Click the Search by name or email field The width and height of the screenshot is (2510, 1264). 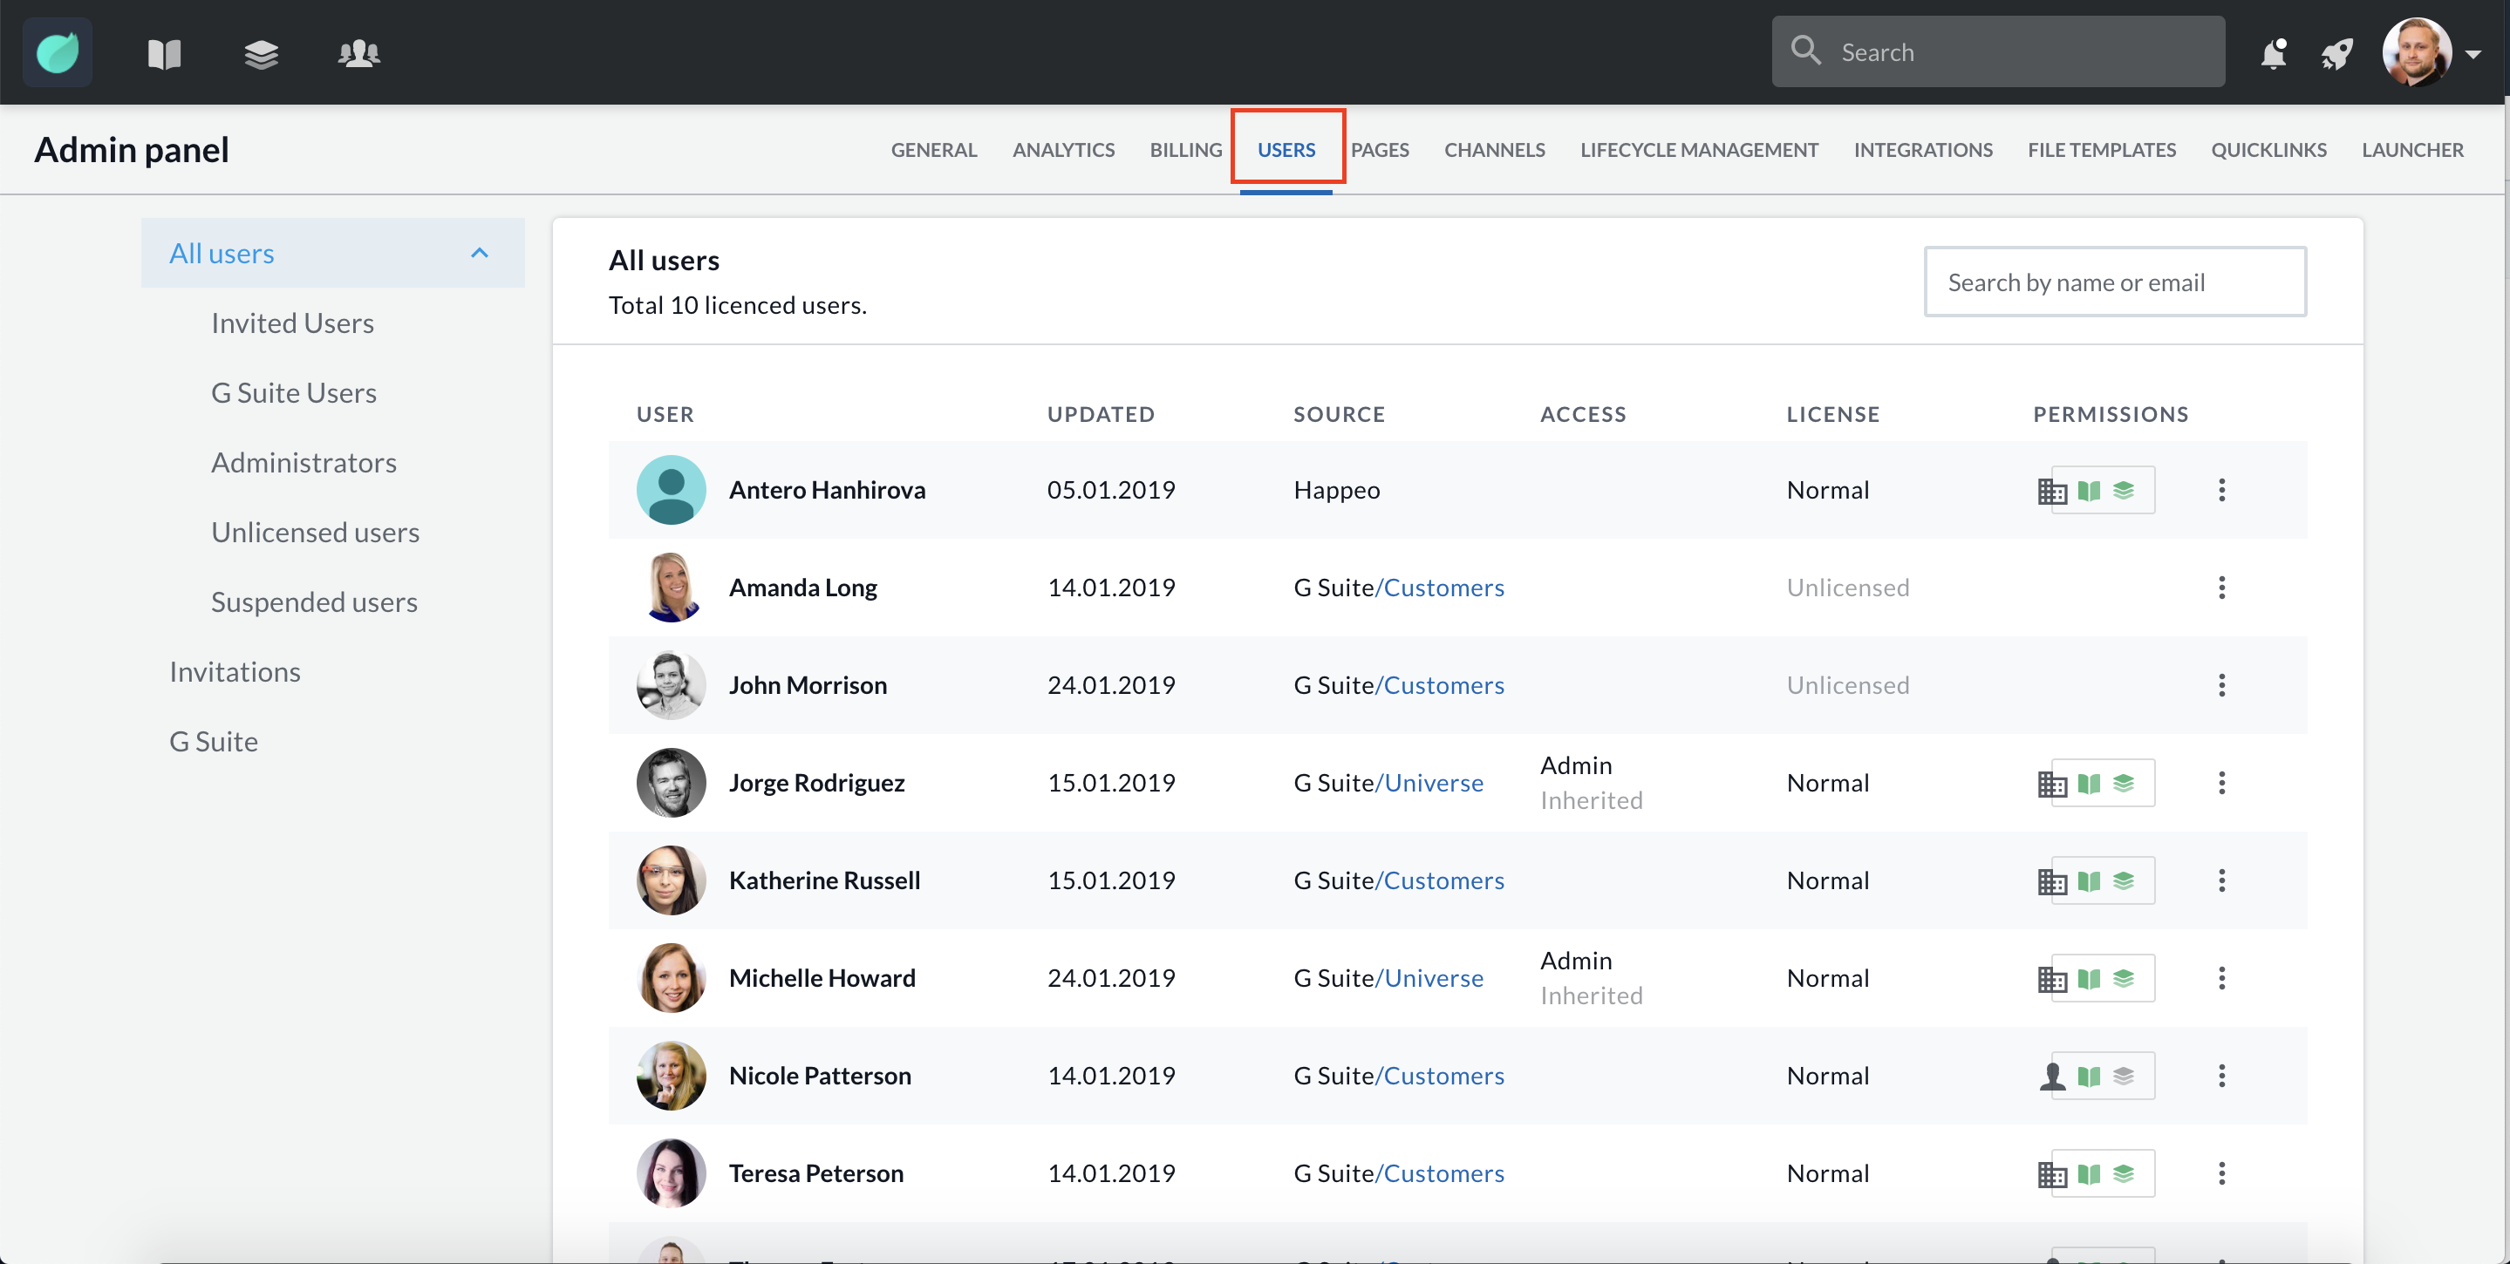pyautogui.click(x=2114, y=282)
